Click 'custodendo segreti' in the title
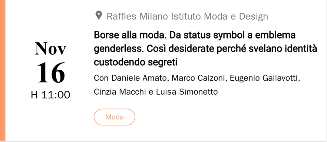The width and height of the screenshot is (327, 142). (x=136, y=63)
